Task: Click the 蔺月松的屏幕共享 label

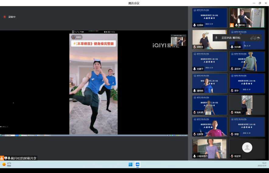Action: [x=23, y=158]
